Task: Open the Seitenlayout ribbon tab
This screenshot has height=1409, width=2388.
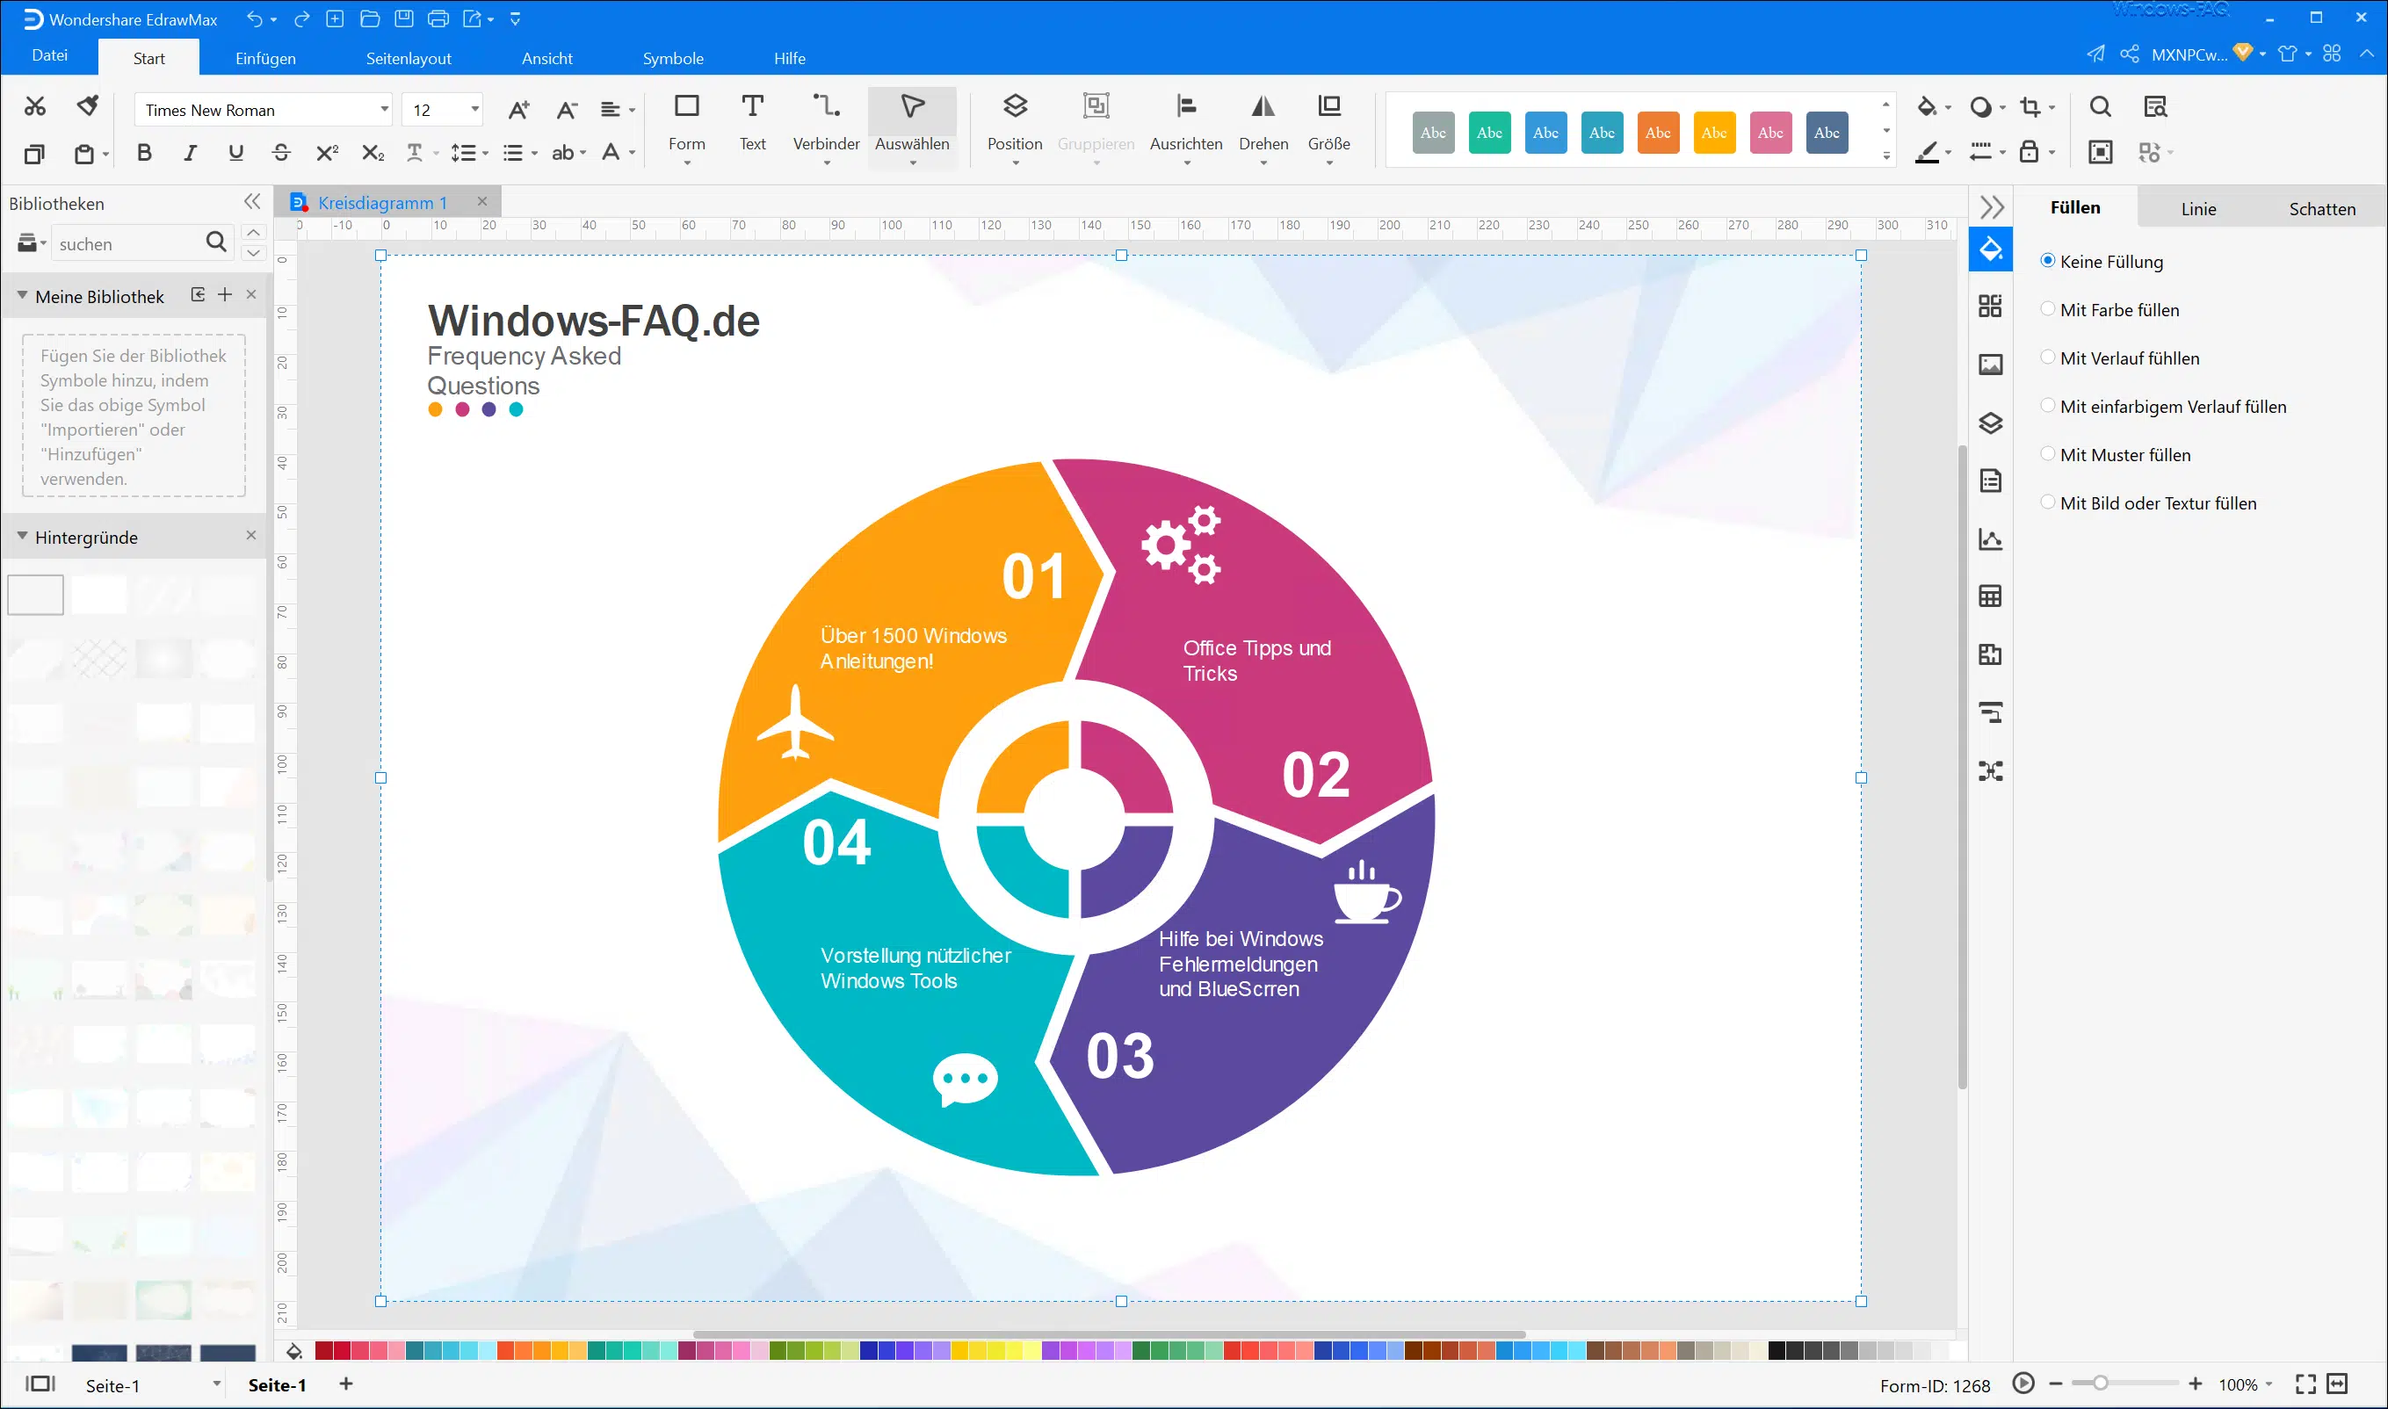Action: (409, 59)
